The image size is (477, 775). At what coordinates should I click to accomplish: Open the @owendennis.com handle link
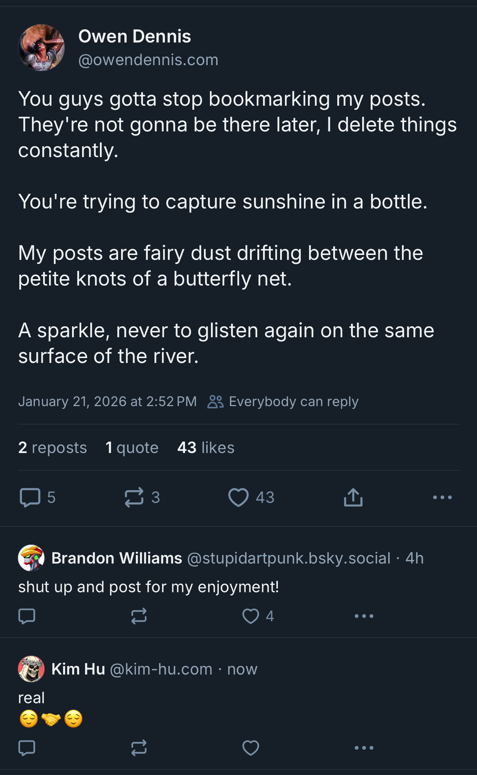(148, 60)
